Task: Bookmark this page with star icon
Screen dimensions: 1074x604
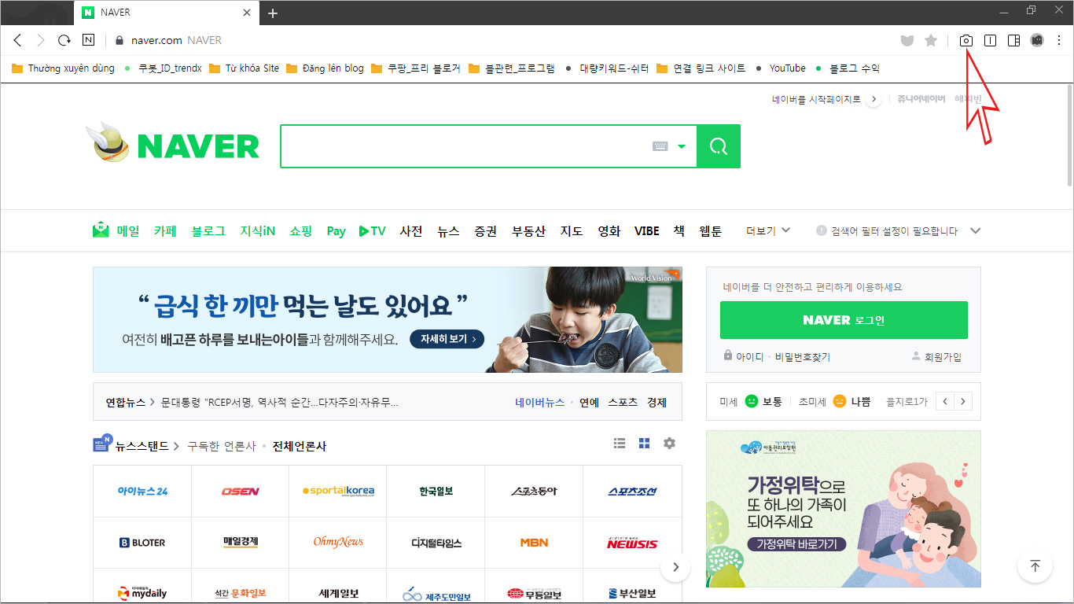Action: pos(931,40)
